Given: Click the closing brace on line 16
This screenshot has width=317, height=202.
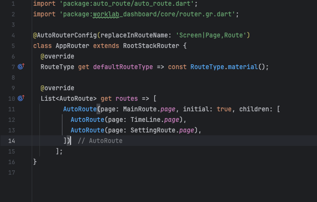Looking at the screenshot, I should (35, 162).
